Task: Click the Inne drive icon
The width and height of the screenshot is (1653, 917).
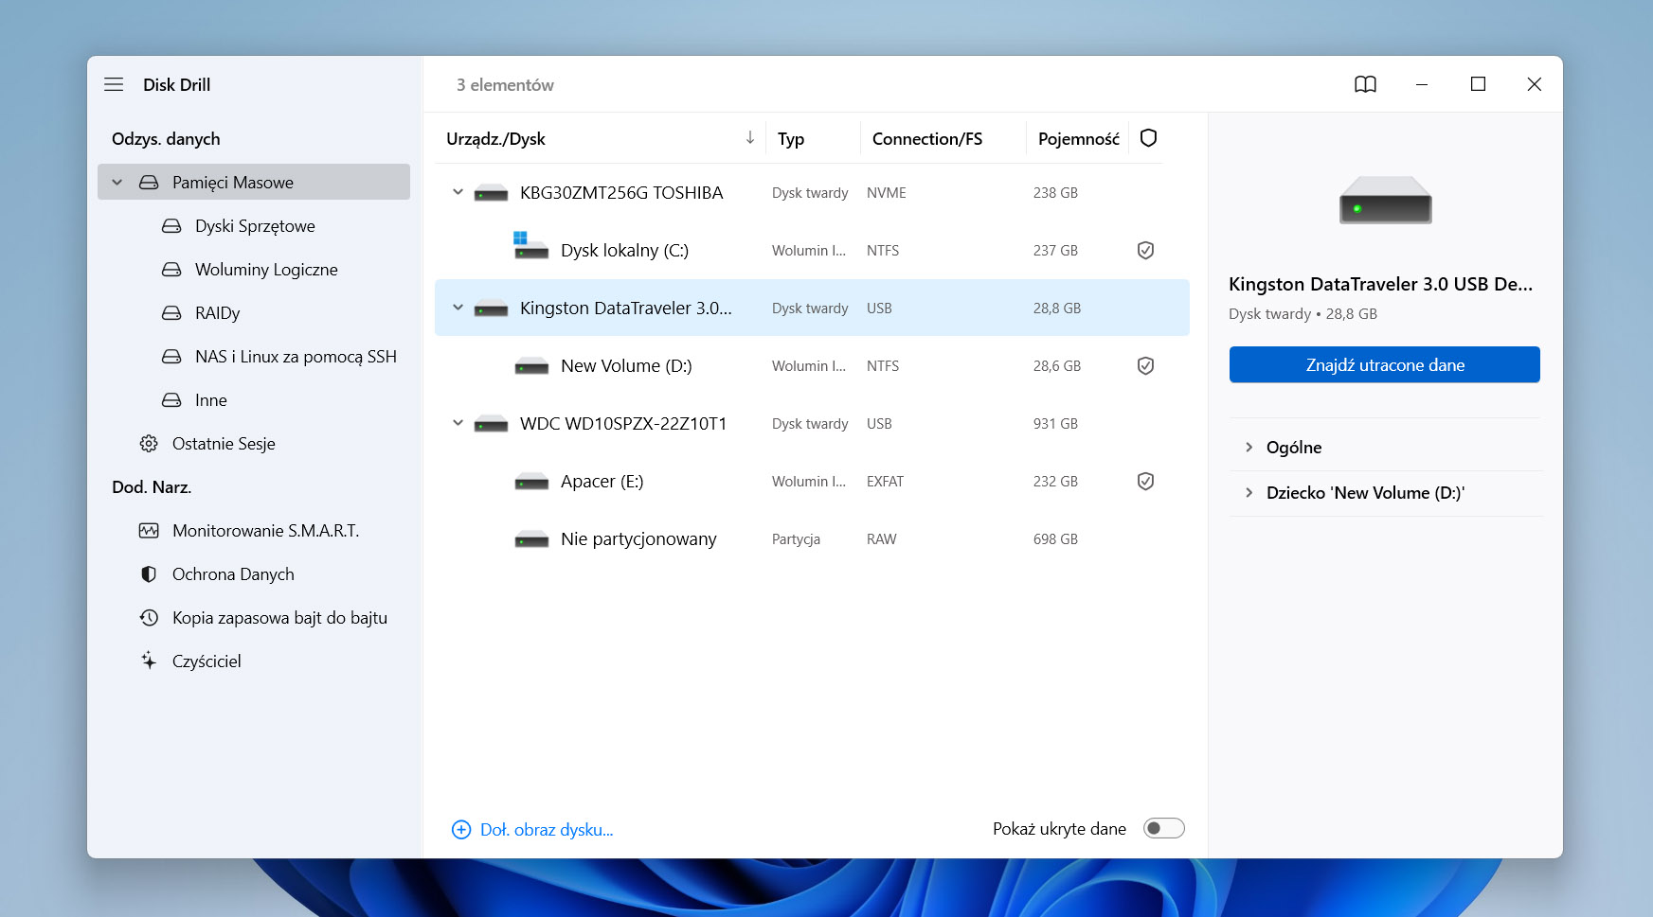Action: pos(171,400)
